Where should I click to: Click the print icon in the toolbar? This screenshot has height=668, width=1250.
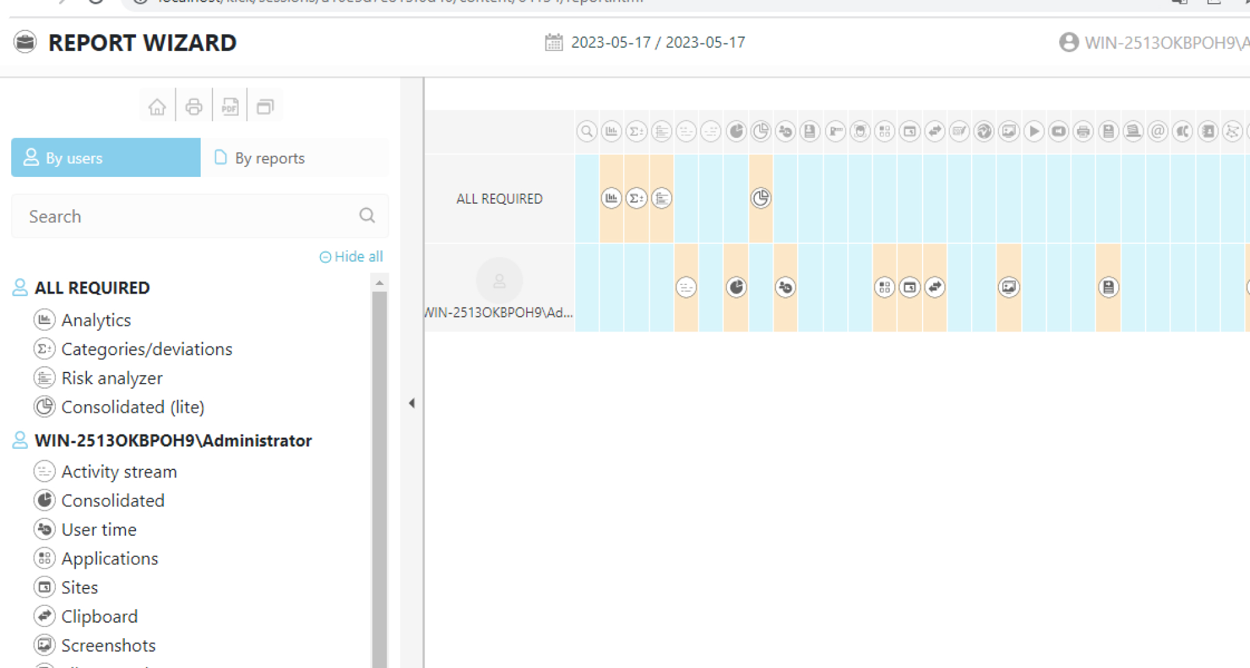point(194,107)
